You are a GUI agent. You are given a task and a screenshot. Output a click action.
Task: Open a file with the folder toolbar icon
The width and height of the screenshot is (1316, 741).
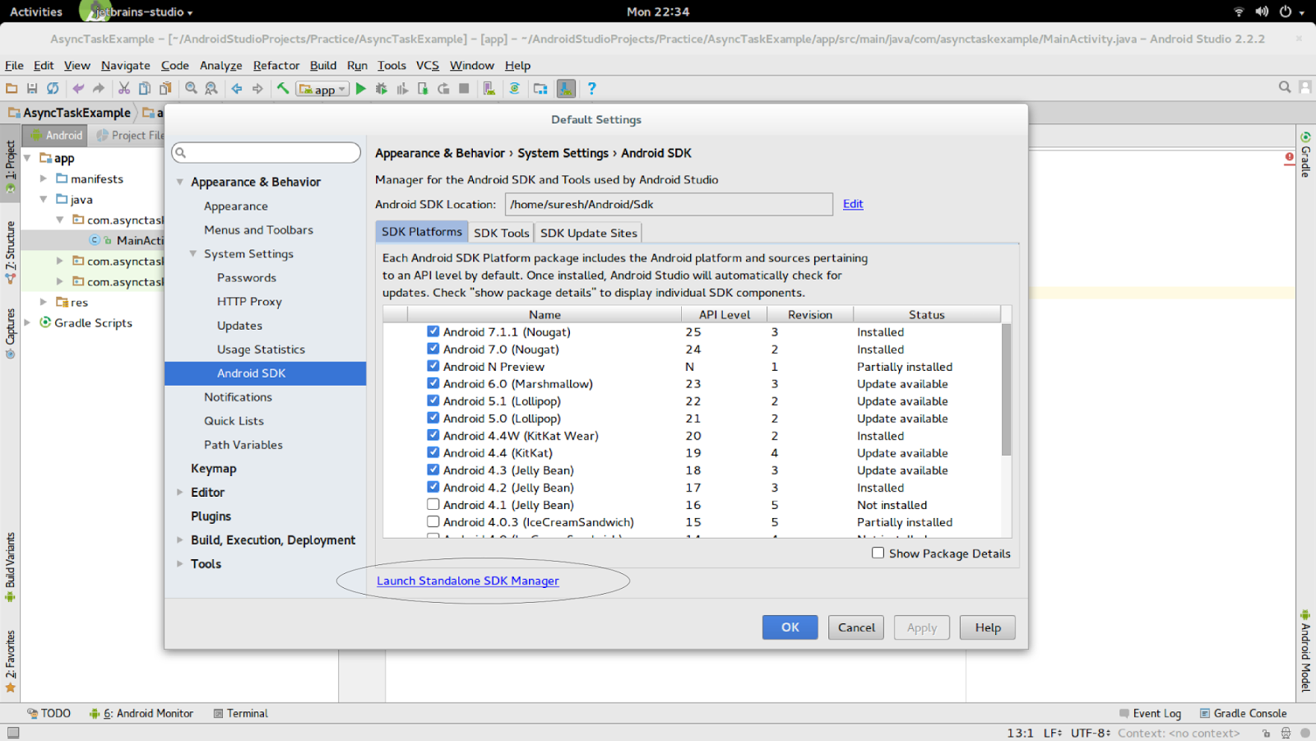click(12, 88)
